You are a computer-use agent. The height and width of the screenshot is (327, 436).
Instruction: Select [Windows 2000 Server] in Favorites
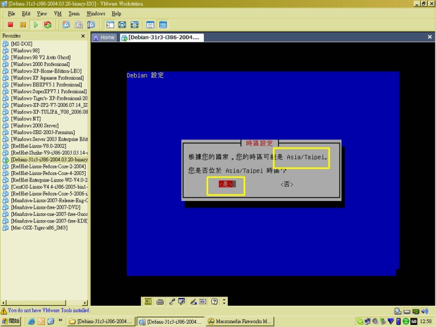35,125
